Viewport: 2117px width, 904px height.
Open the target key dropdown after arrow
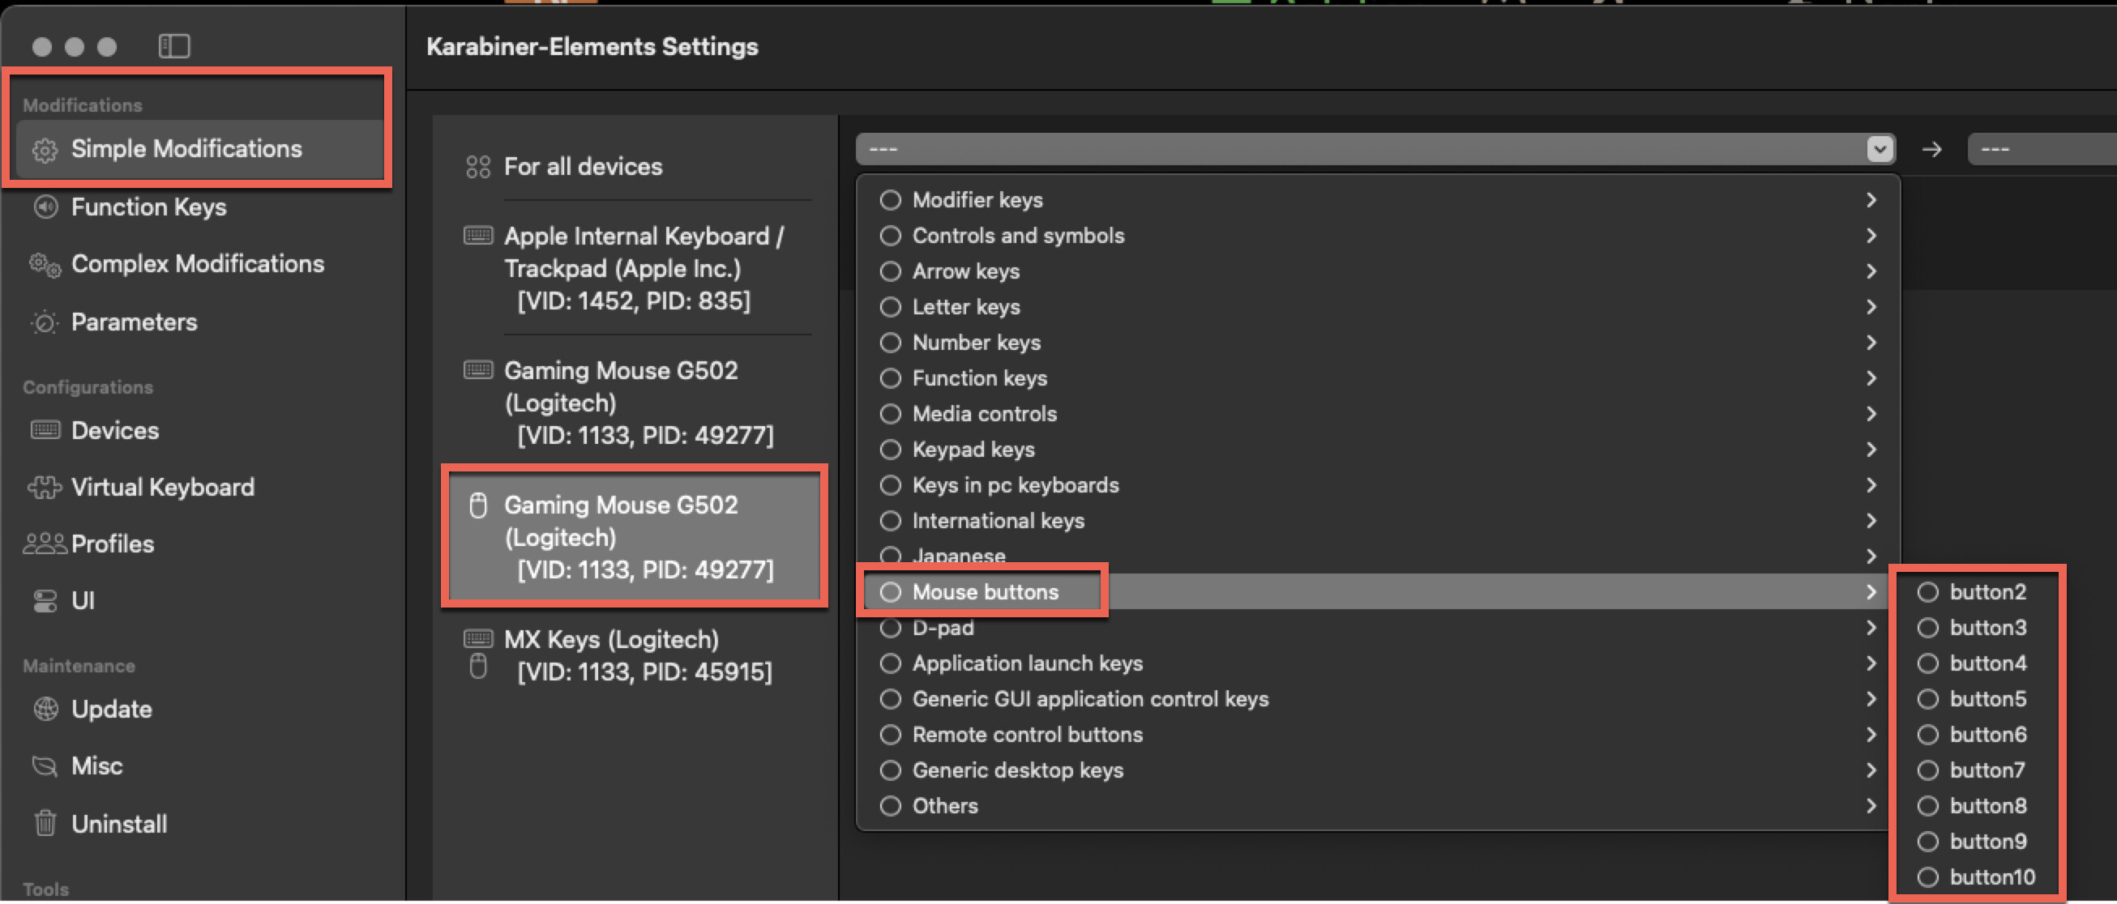point(2038,148)
